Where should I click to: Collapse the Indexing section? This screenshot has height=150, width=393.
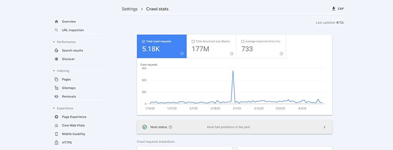(x=54, y=71)
